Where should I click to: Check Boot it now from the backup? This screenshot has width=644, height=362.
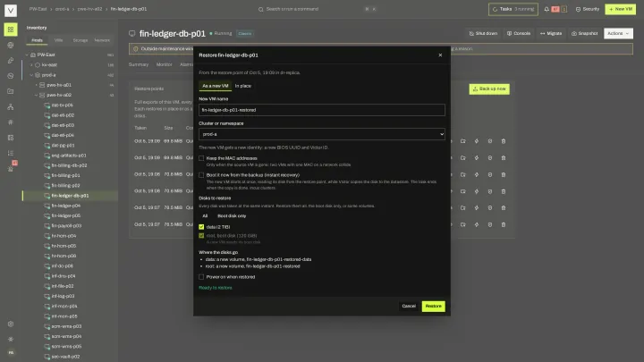(x=201, y=175)
